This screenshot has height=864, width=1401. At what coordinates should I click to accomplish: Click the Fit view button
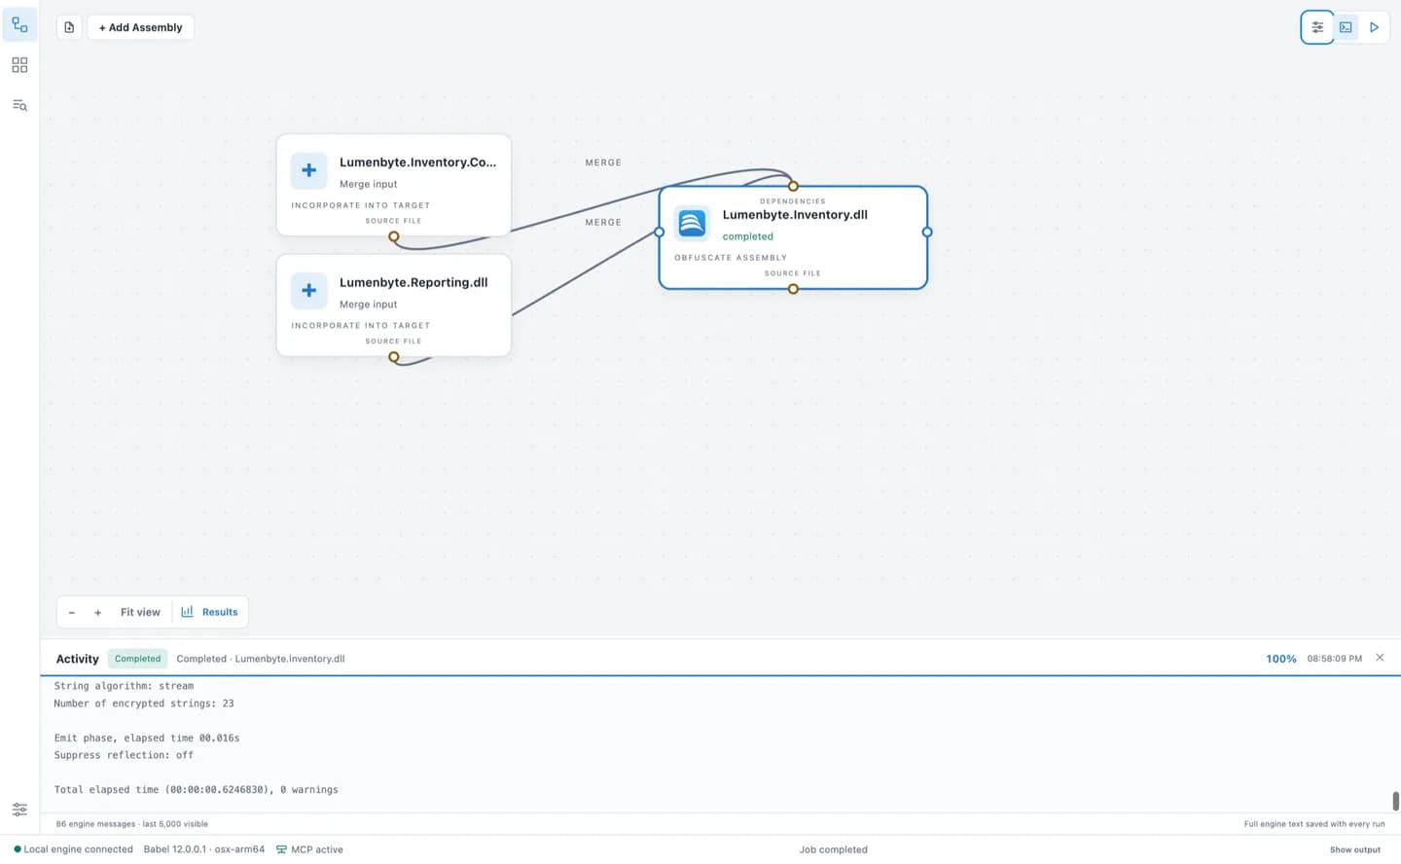[140, 612]
